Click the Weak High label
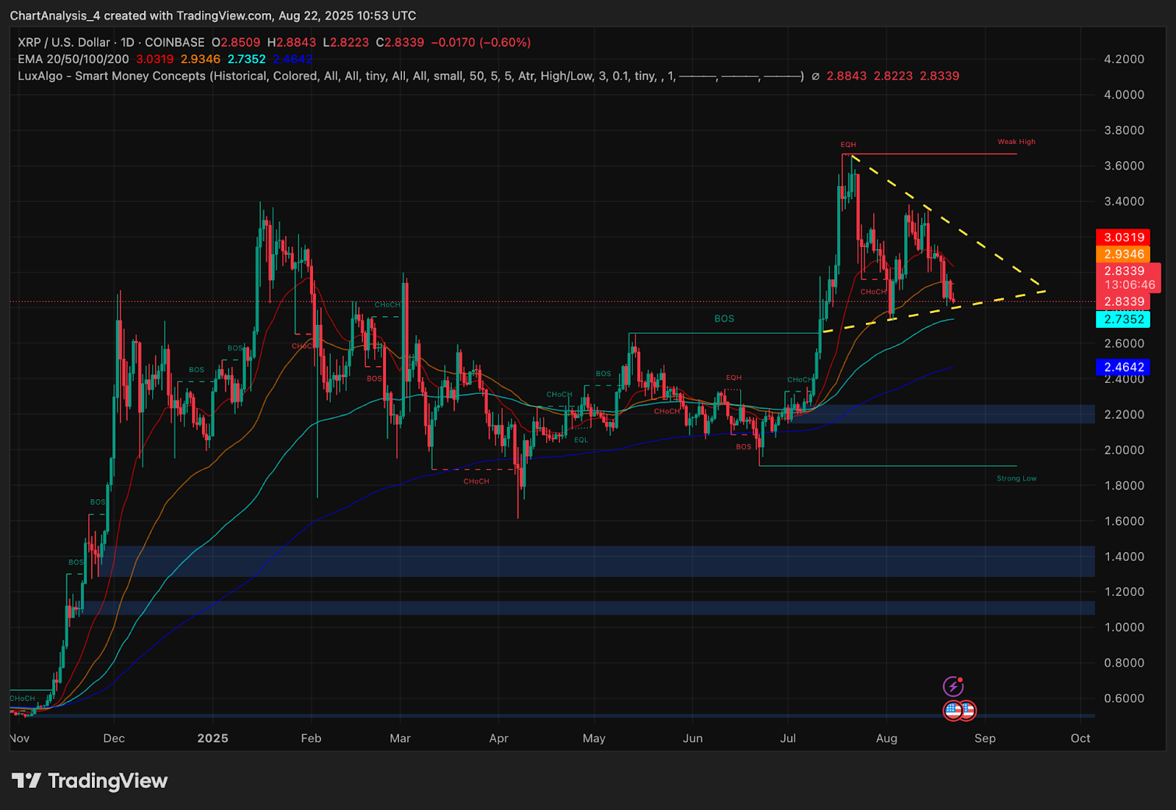1176x810 pixels. coord(1017,142)
